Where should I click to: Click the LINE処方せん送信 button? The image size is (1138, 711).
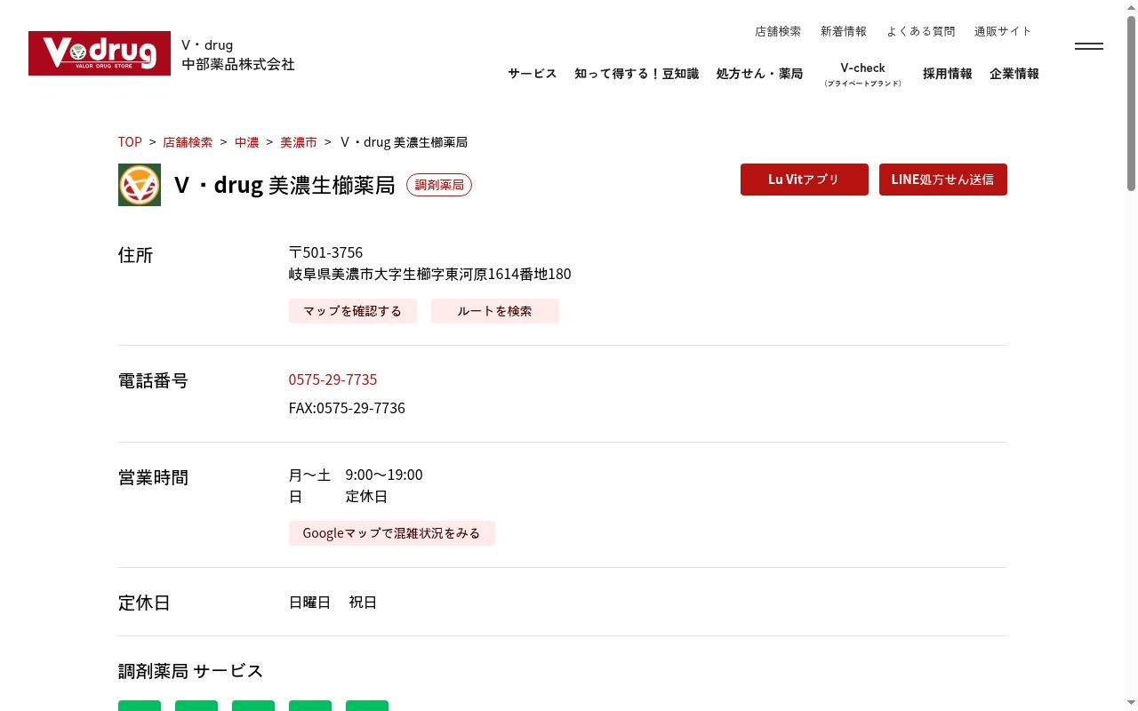coord(943,180)
